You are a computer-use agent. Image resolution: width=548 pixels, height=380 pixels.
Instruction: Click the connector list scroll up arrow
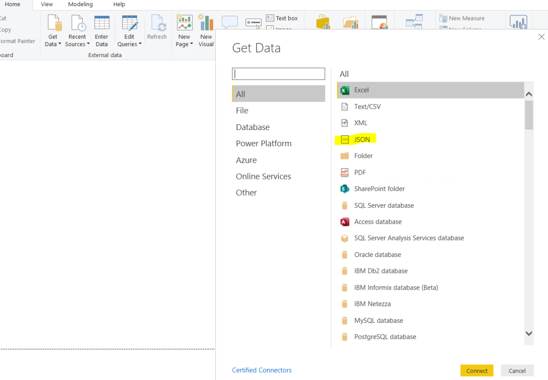(x=529, y=94)
